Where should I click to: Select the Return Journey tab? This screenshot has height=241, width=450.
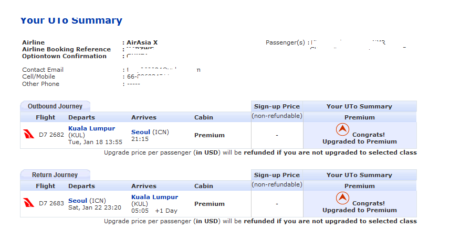point(55,175)
